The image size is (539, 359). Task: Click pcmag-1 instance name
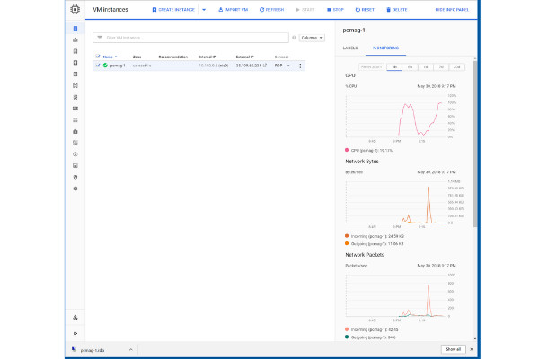click(x=118, y=66)
